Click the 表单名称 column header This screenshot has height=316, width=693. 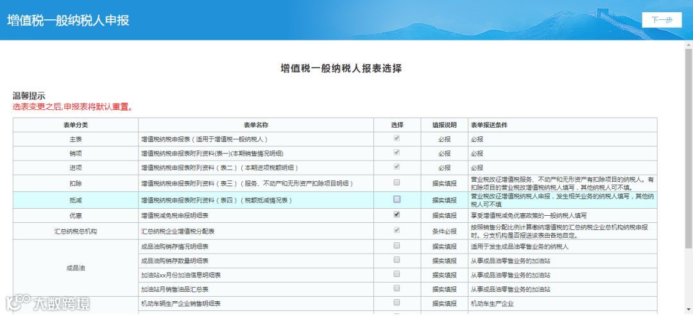(256, 125)
